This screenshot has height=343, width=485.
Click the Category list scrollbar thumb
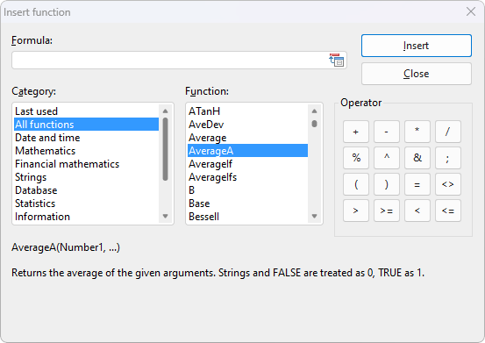[165, 149]
